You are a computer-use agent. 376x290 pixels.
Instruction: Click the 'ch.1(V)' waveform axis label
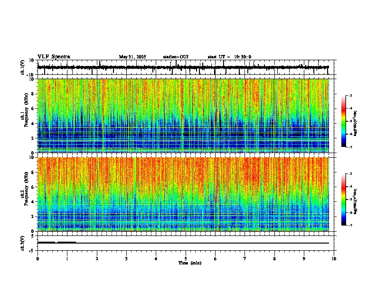pos(23,67)
